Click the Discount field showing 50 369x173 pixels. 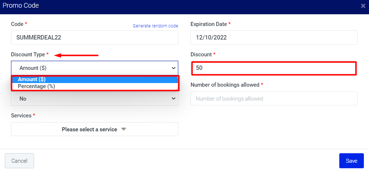click(274, 68)
